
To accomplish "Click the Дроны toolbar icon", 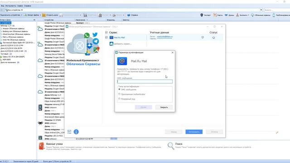I will (226, 15).
